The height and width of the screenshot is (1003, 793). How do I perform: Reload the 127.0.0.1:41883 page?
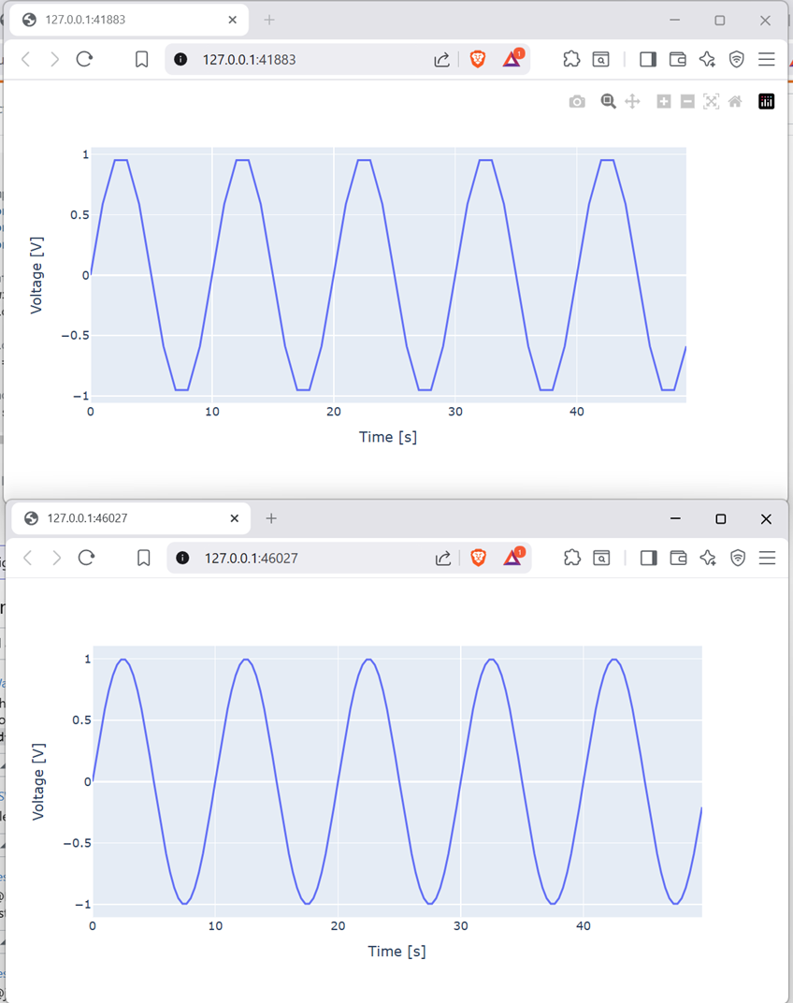pyautogui.click(x=84, y=59)
